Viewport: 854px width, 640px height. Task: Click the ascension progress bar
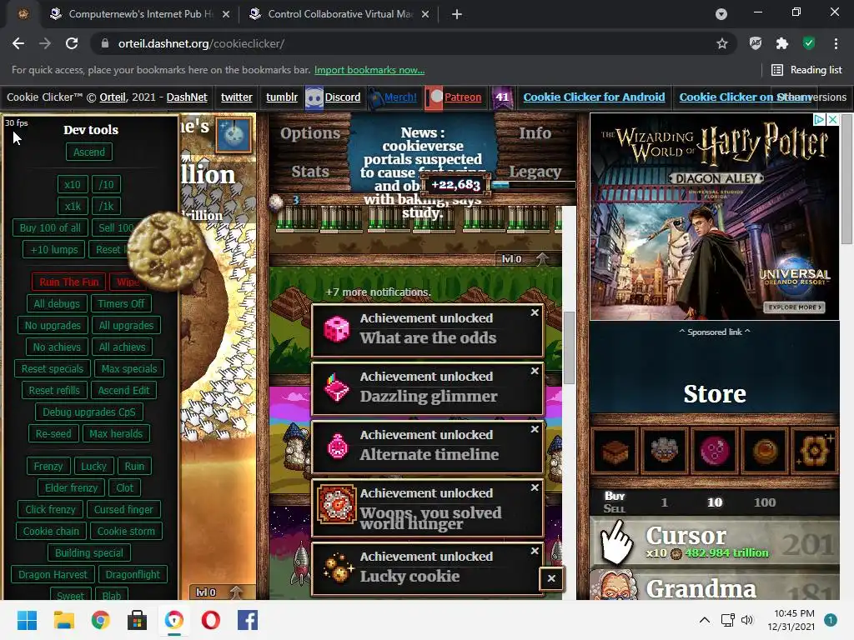pos(534,185)
